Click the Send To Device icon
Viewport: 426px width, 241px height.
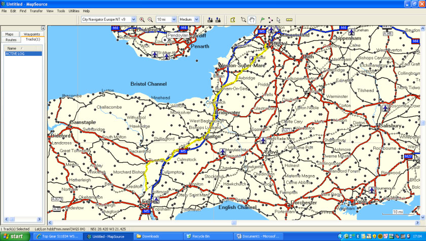(x=210, y=20)
